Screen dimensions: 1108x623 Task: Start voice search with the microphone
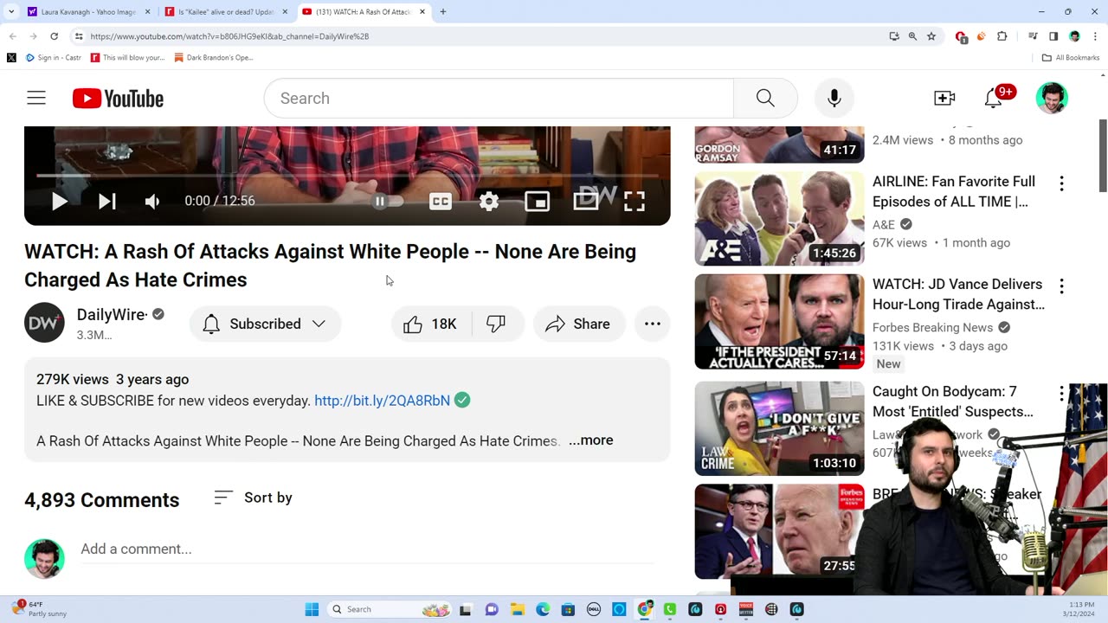pos(834,99)
